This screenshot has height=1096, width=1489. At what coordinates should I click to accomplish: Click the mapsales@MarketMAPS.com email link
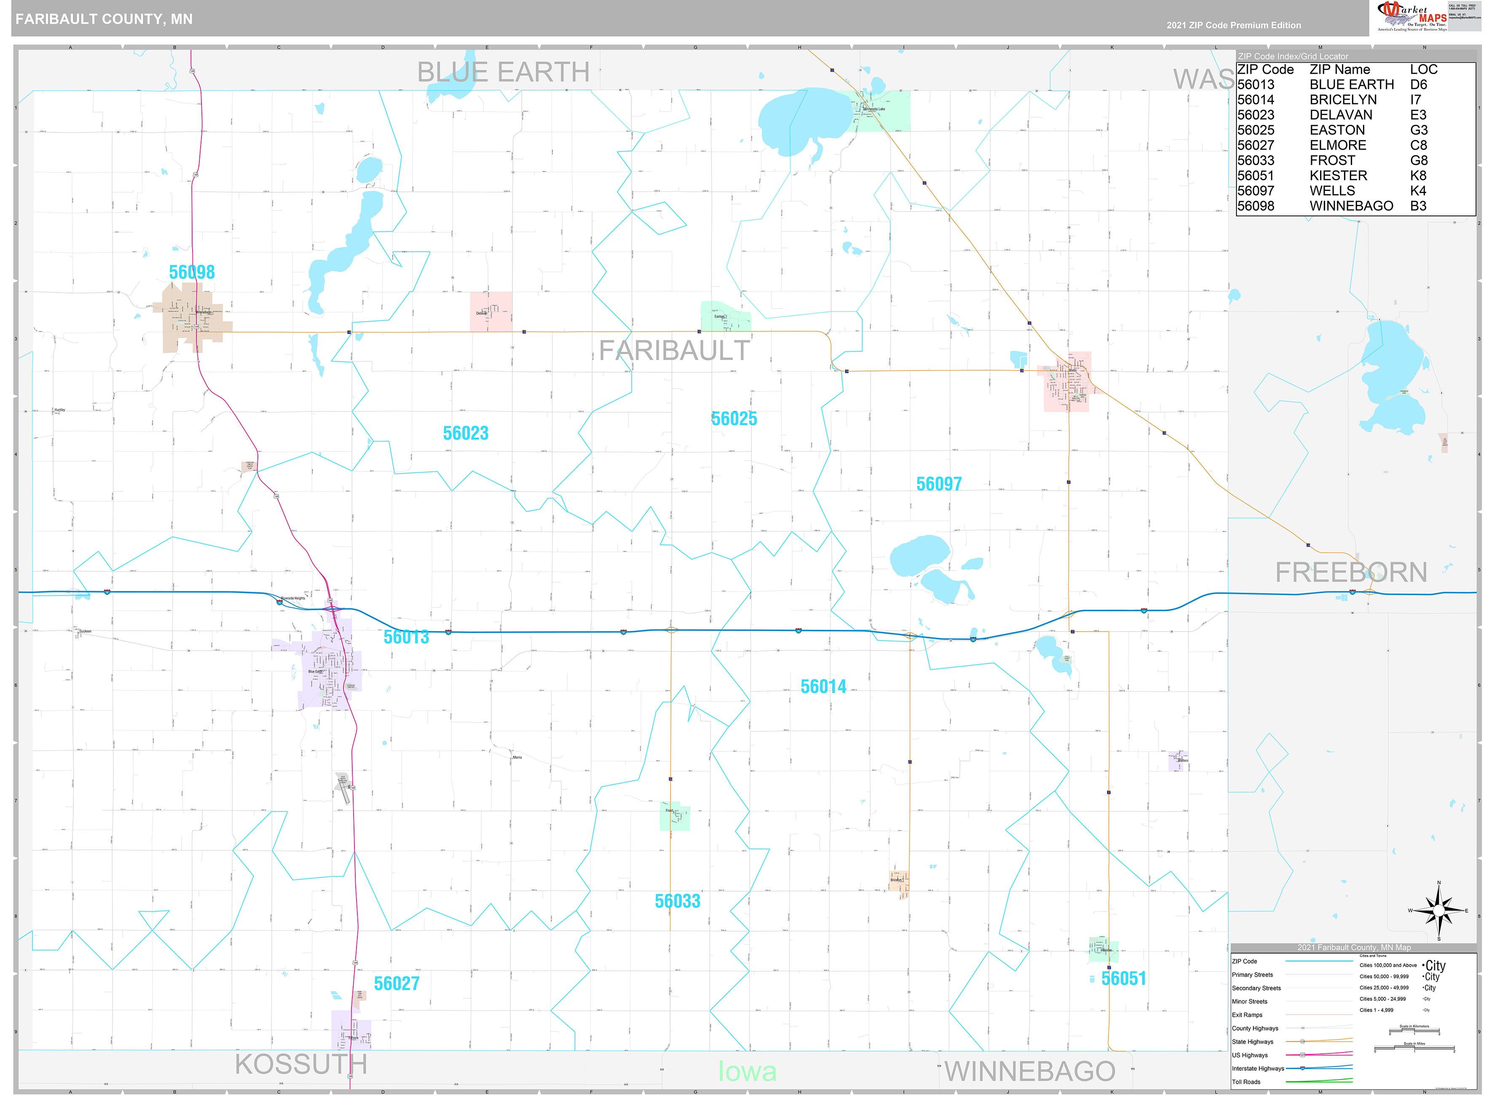pos(1466,18)
